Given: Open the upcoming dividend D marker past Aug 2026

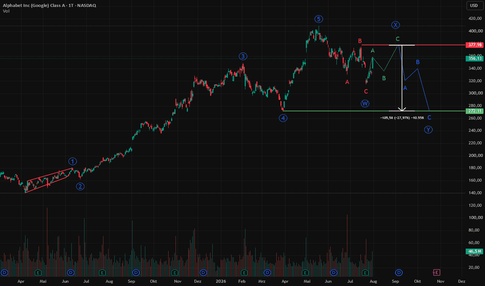Looking at the screenshot, I should coord(399,272).
